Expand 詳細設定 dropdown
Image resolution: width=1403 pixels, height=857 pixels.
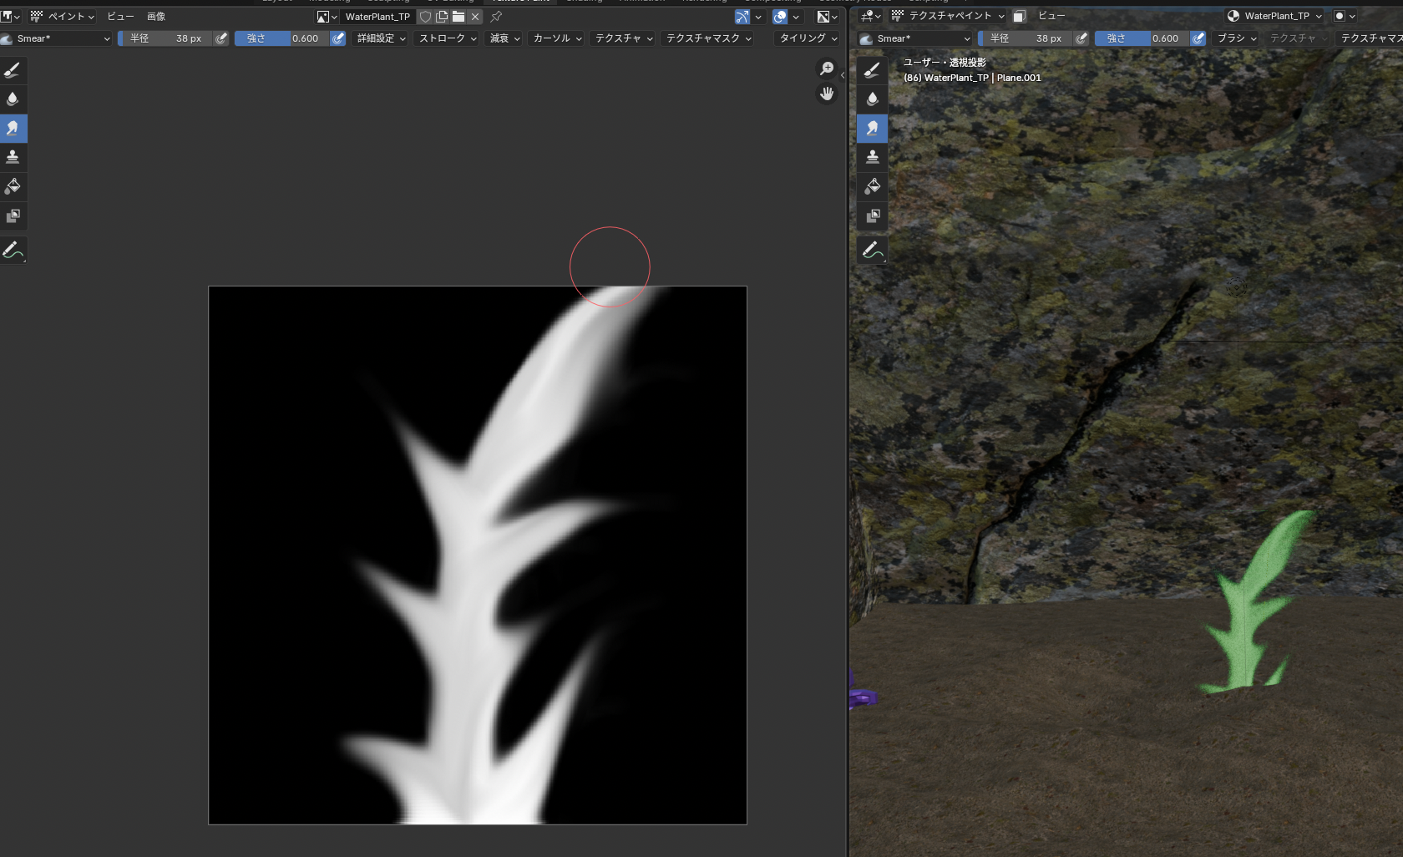pyautogui.click(x=381, y=38)
